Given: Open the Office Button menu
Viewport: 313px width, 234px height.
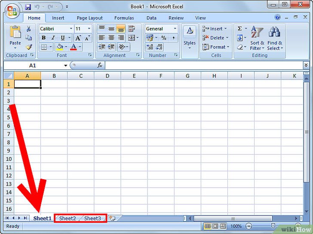Looking at the screenshot, I should point(12,11).
